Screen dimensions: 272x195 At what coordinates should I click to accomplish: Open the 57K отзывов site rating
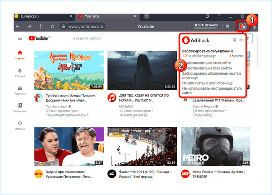(x=206, y=25)
